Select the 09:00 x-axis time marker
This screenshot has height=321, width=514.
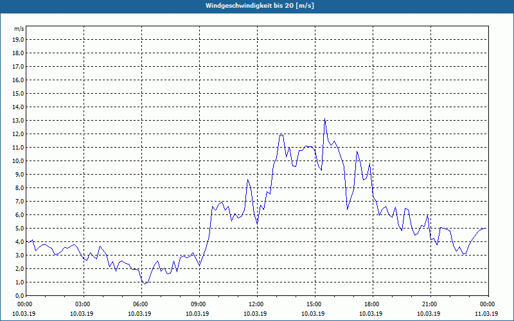tap(199, 304)
